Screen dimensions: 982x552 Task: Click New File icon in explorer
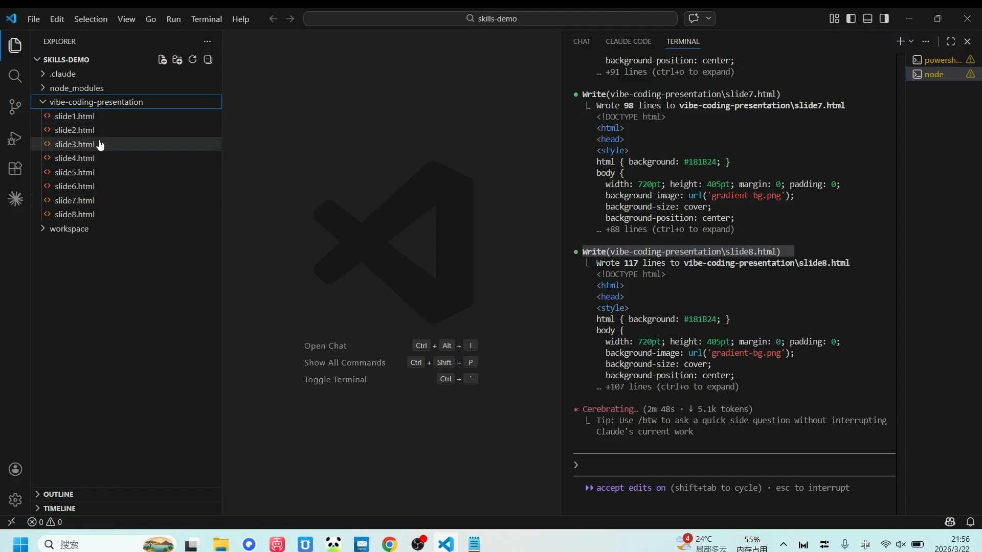(162, 60)
